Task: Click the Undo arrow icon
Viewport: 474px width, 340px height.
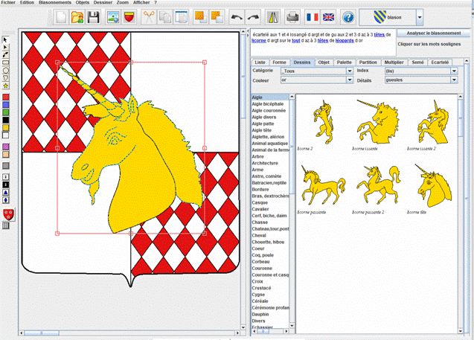Action: click(x=236, y=16)
